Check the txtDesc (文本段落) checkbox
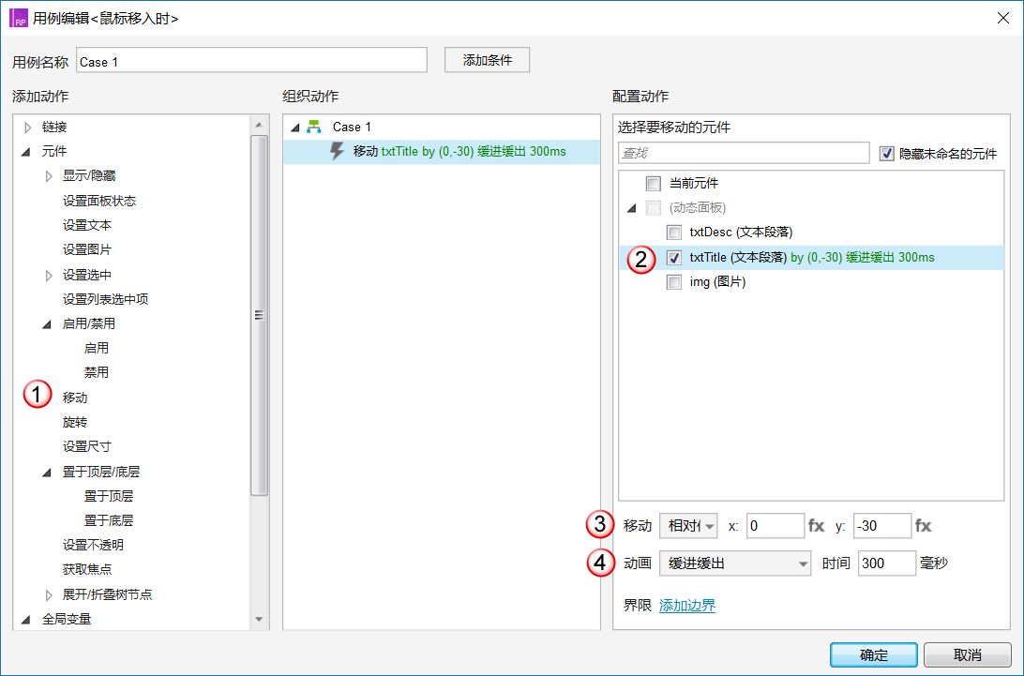Screen dimensions: 1024x676 point(674,232)
